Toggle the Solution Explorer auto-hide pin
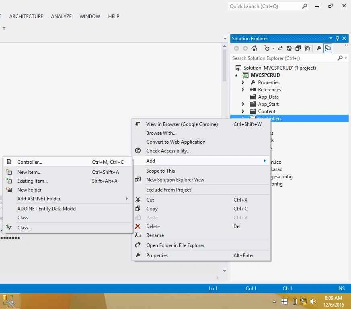Image resolution: width=351 pixels, height=309 pixels. (x=337, y=38)
